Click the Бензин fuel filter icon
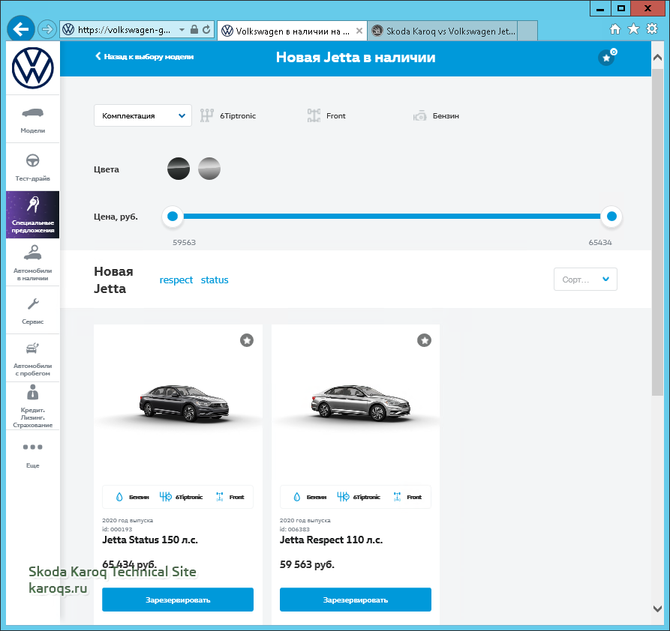 click(x=419, y=115)
